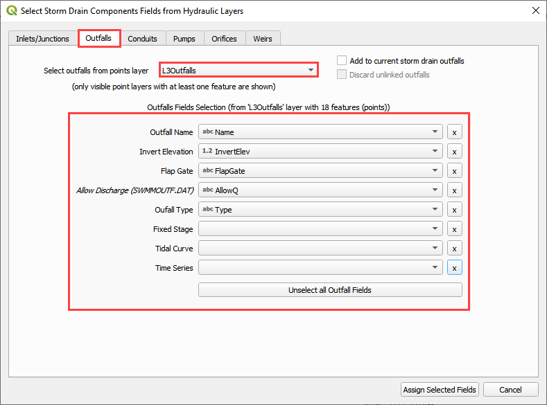This screenshot has width=547, height=405.
Task: Go to the Pumps tab
Action: point(184,39)
